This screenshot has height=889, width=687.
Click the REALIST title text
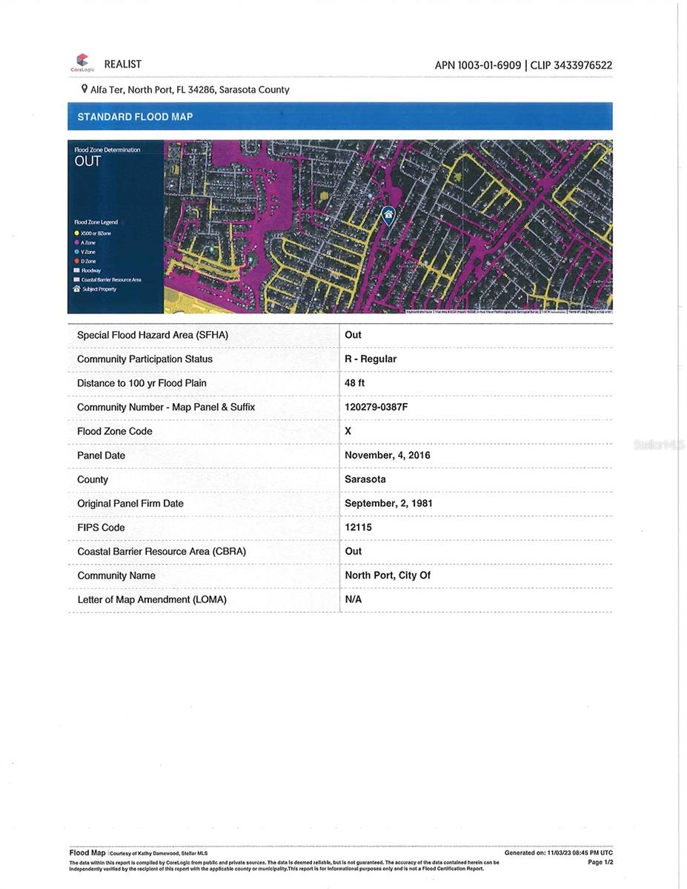coord(122,64)
